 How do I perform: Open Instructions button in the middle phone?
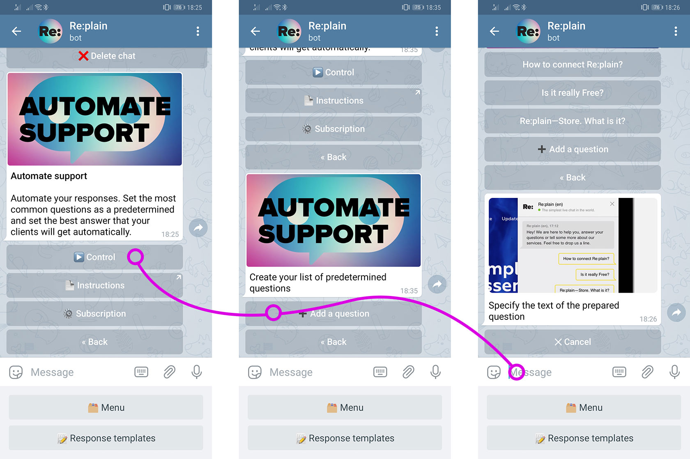point(333,101)
